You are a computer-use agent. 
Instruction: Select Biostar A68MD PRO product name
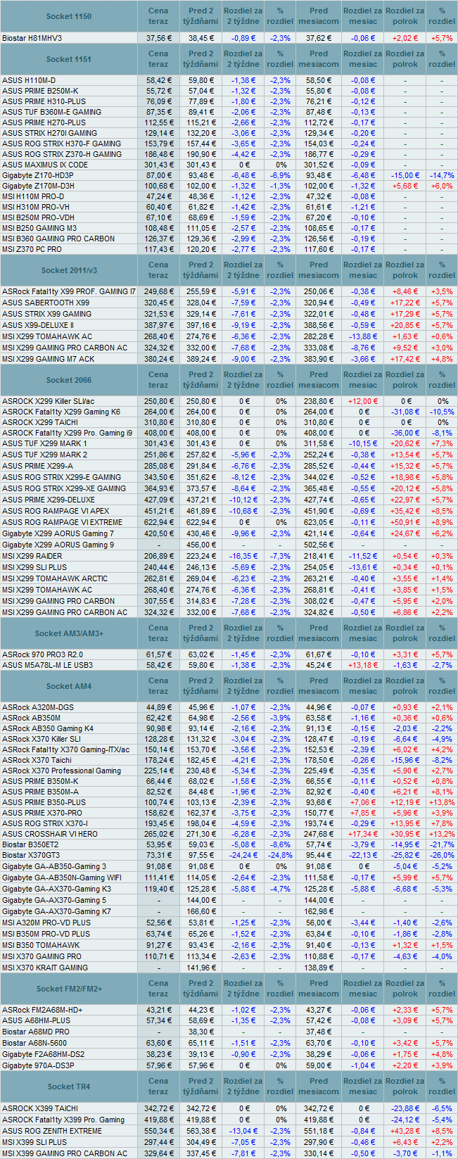(36, 1032)
